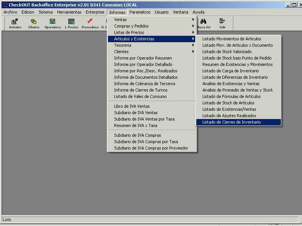Open the Archivo menu
The height and width of the screenshot is (226, 302).
click(11, 12)
